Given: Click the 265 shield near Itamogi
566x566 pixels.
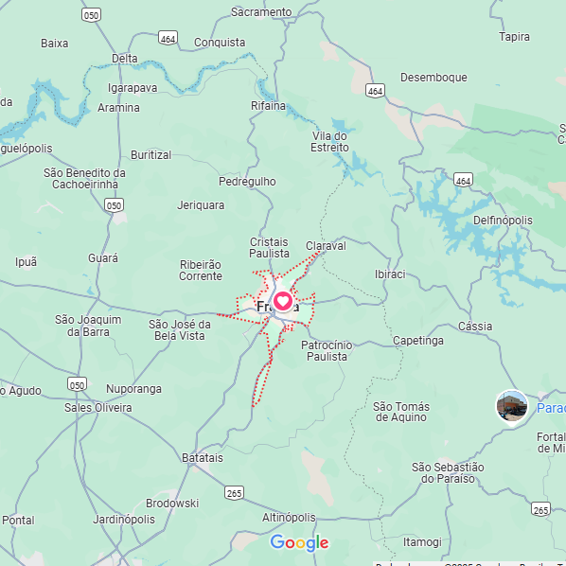Looking at the screenshot, I should pyautogui.click(x=540, y=510).
